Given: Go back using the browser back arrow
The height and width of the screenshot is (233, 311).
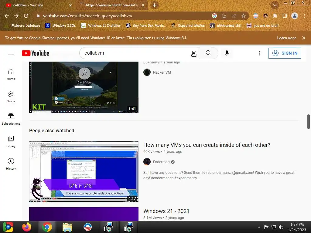Looking at the screenshot, I should pos(7,16).
